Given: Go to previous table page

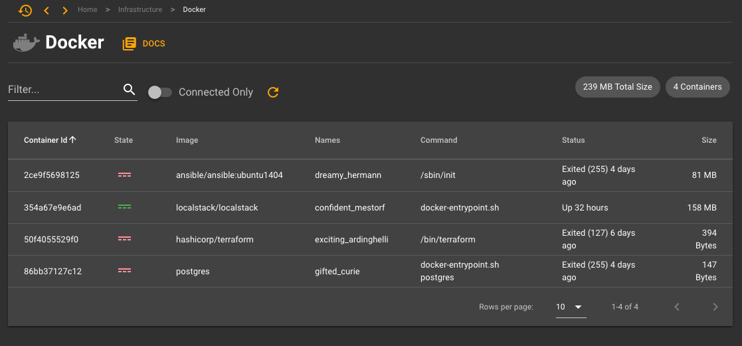Looking at the screenshot, I should [x=677, y=307].
